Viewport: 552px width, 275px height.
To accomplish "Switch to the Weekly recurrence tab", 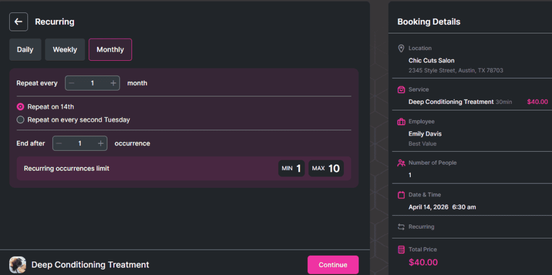I will pyautogui.click(x=65, y=50).
